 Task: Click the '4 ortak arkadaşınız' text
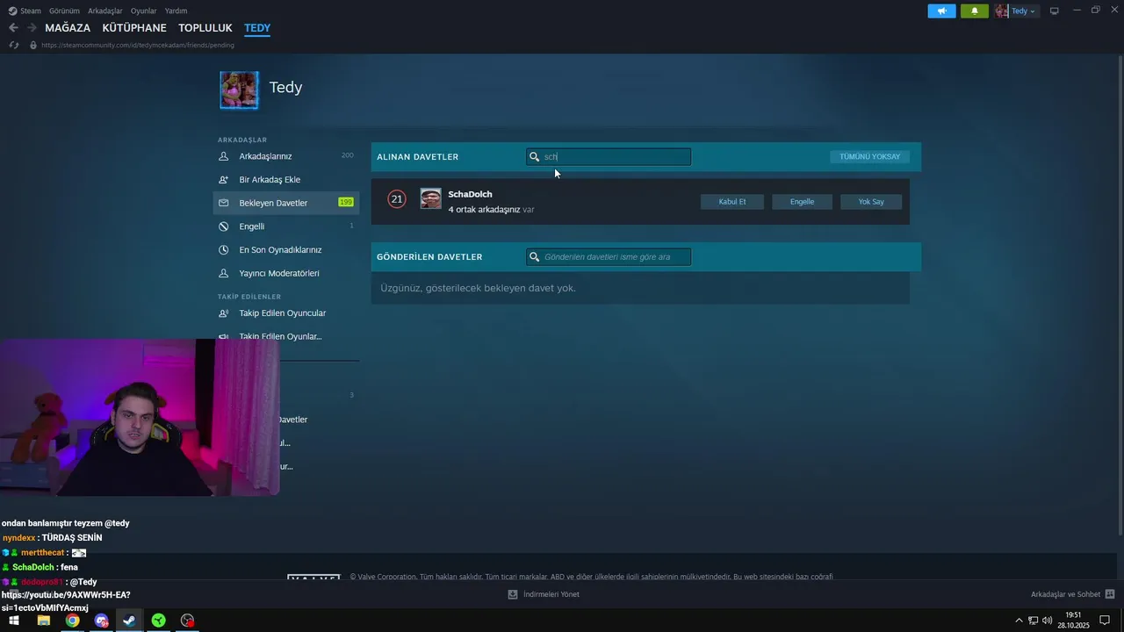coord(484,210)
